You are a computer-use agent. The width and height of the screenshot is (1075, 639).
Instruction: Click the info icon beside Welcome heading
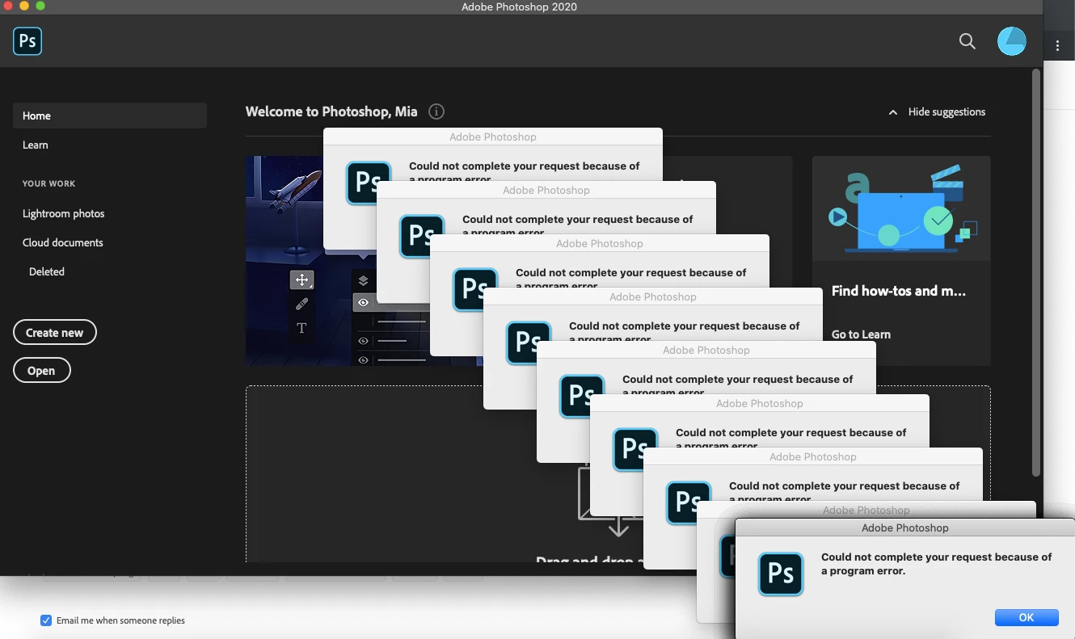point(436,111)
